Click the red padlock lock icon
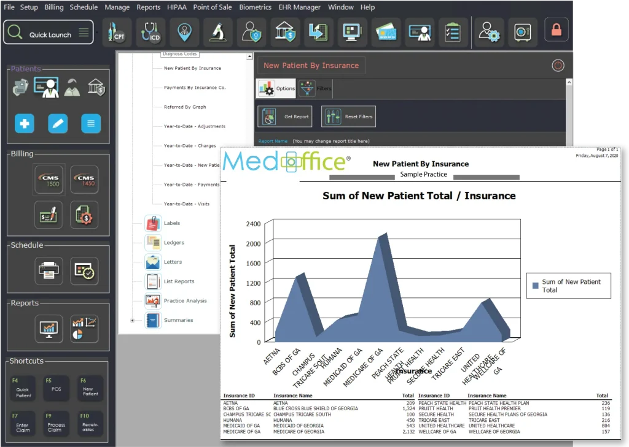629x447 pixels. (x=556, y=30)
